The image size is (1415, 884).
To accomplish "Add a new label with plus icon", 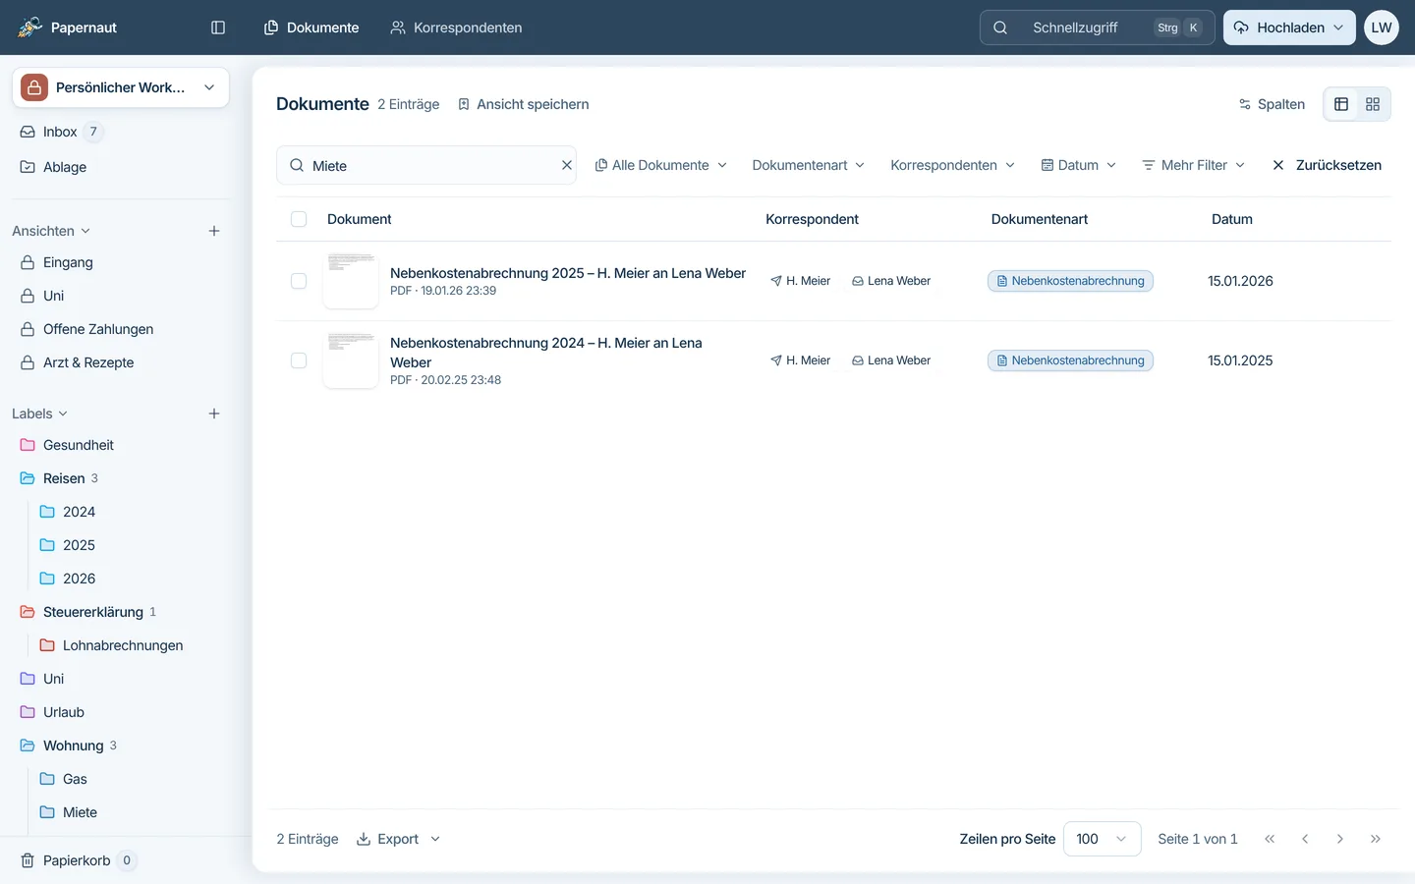I will [214, 414].
